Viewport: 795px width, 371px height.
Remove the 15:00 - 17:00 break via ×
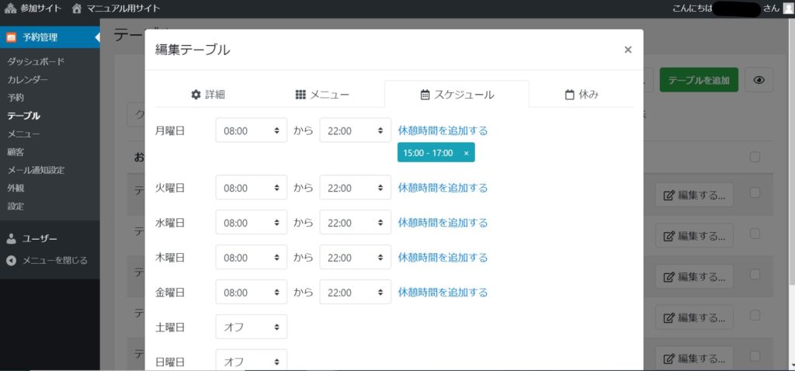pyautogui.click(x=466, y=154)
